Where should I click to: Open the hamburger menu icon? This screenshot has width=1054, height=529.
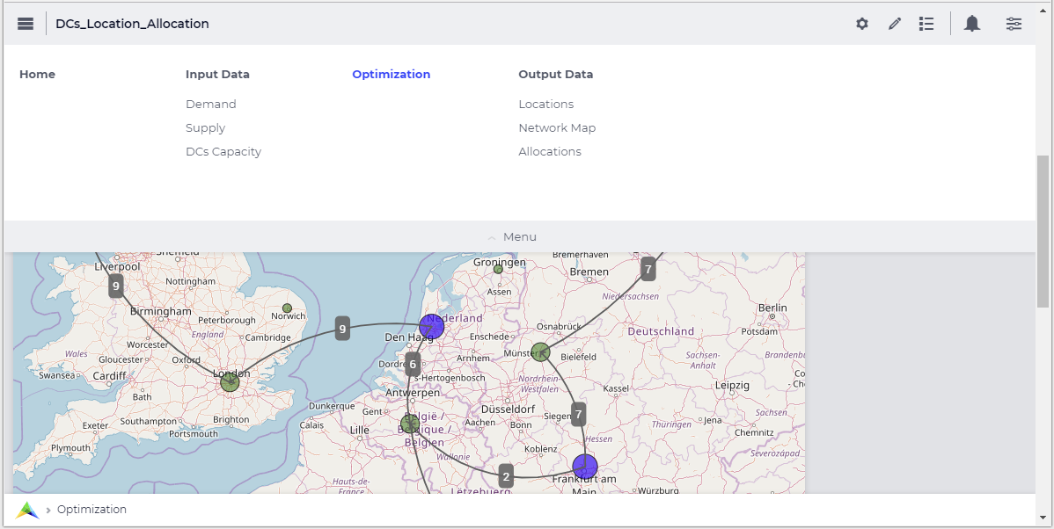pyautogui.click(x=26, y=24)
